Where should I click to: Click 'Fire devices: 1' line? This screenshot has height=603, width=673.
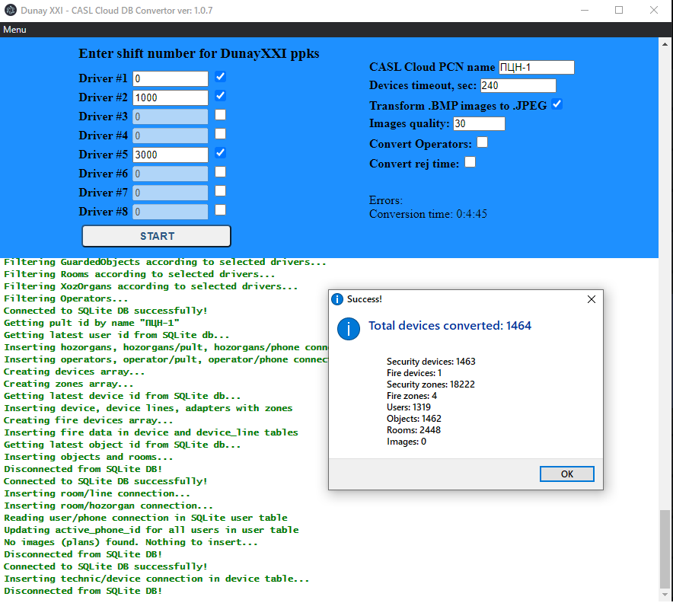(x=414, y=373)
